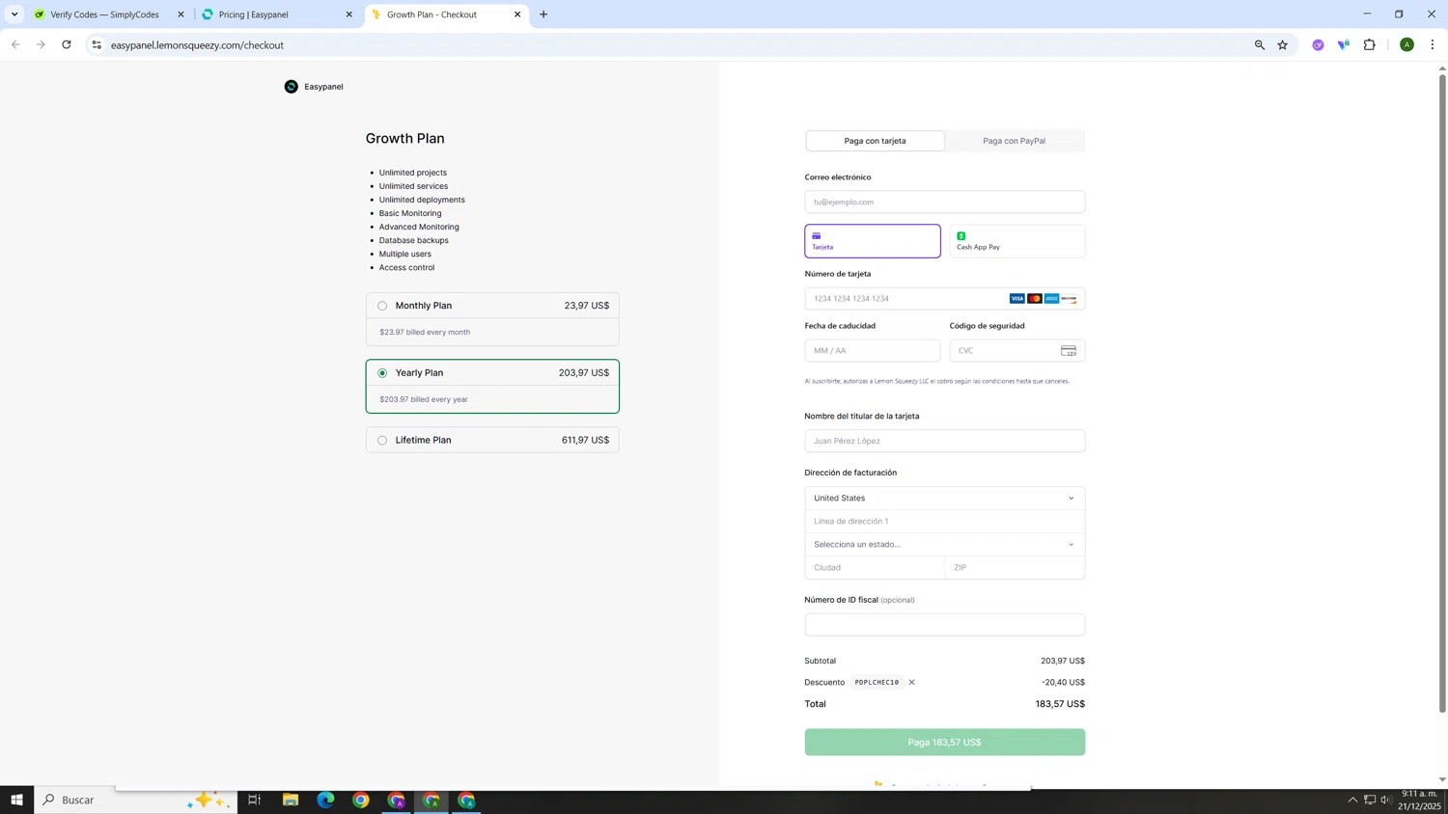This screenshot has height=814, width=1448.
Task: Click the Paga 183,57 US$ button
Action: click(945, 742)
